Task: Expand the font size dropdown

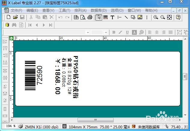Action: tap(106, 32)
